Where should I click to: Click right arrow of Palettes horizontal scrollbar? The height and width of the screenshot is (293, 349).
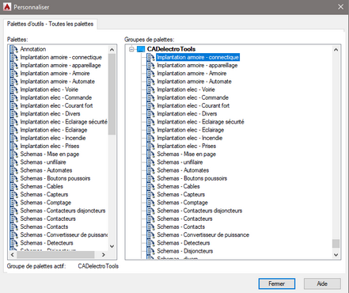click(104, 255)
